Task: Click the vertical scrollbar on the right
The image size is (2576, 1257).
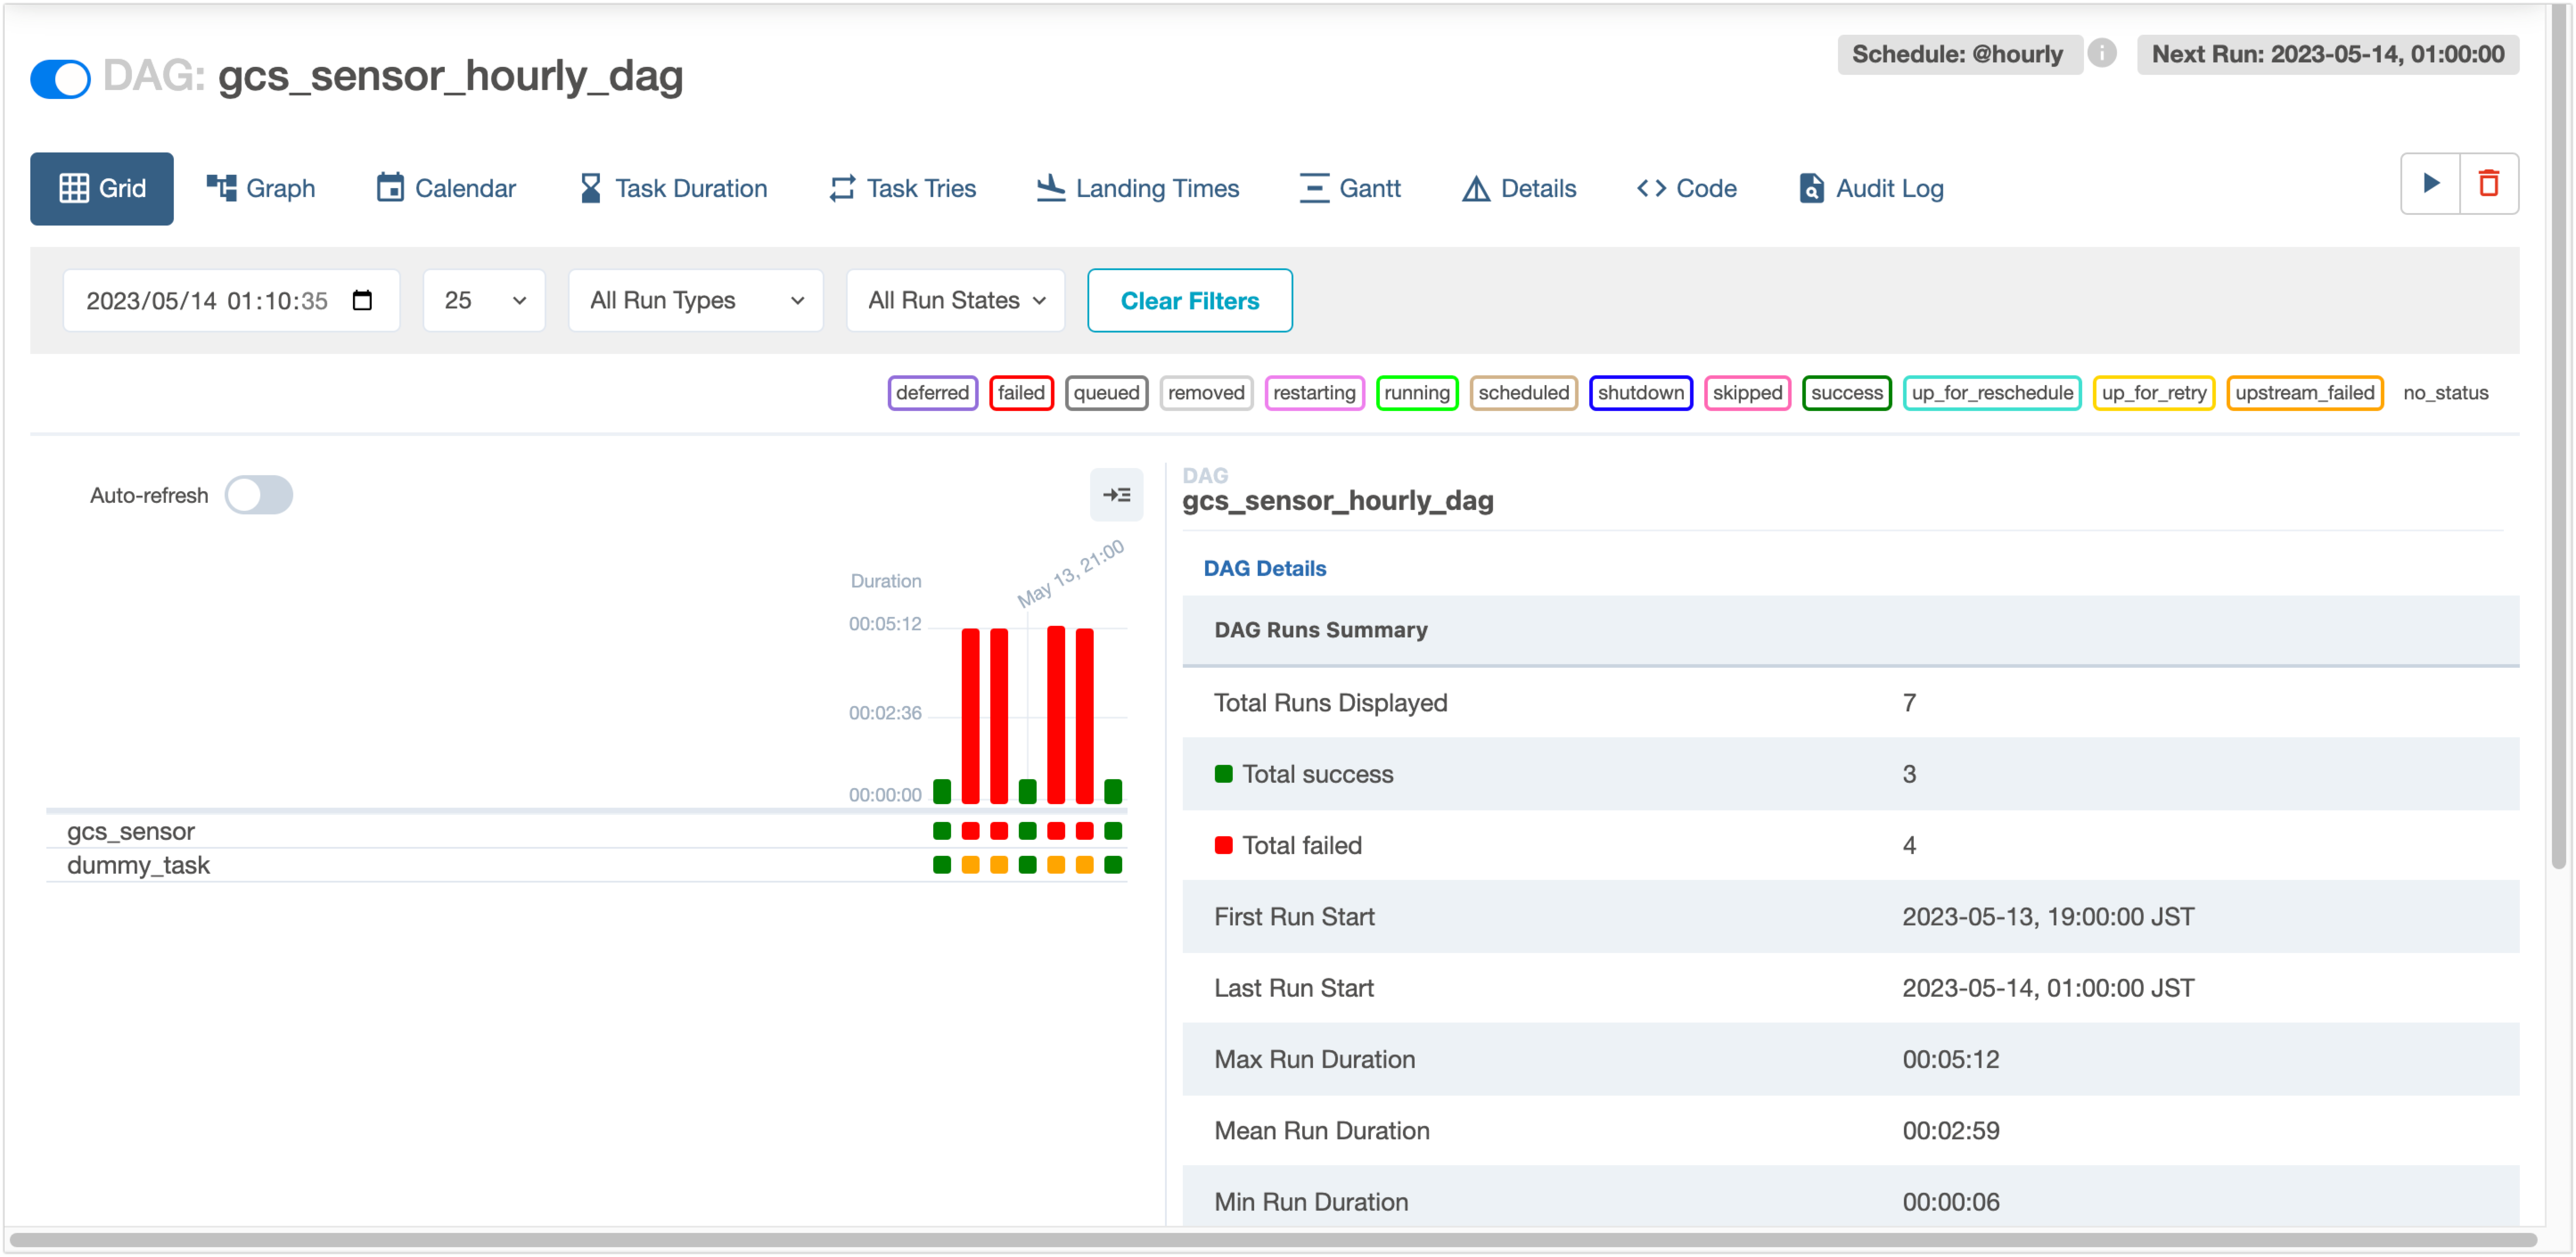Action: (2559, 437)
